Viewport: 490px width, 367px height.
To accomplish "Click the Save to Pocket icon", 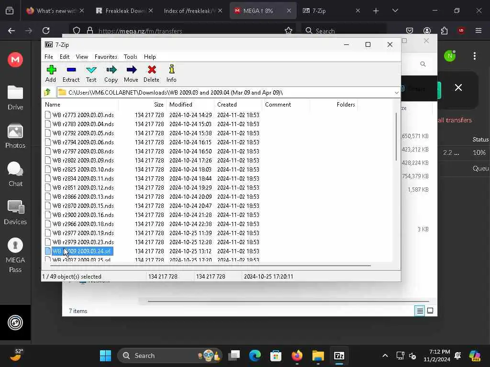I will 410,31.
